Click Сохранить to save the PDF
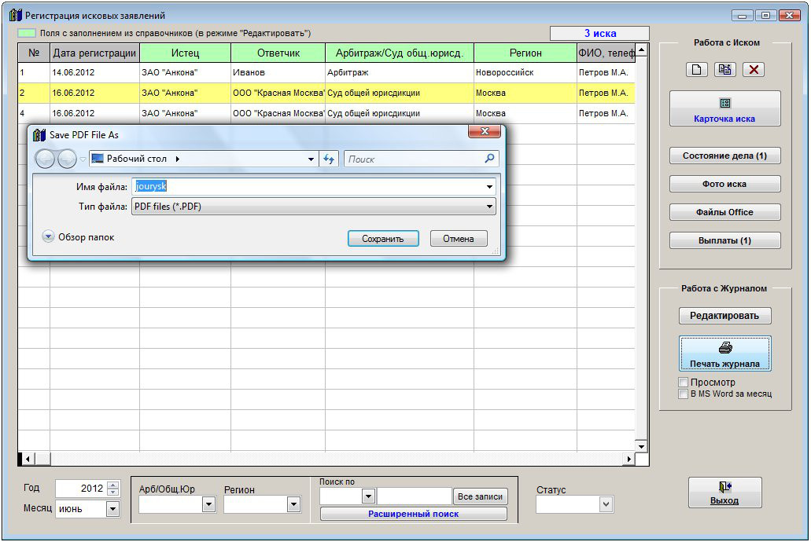 click(383, 239)
